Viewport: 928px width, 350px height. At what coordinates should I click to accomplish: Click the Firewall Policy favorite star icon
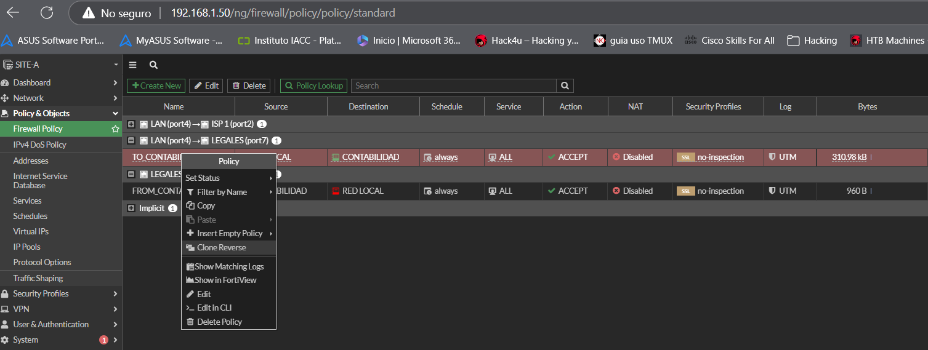tap(115, 129)
